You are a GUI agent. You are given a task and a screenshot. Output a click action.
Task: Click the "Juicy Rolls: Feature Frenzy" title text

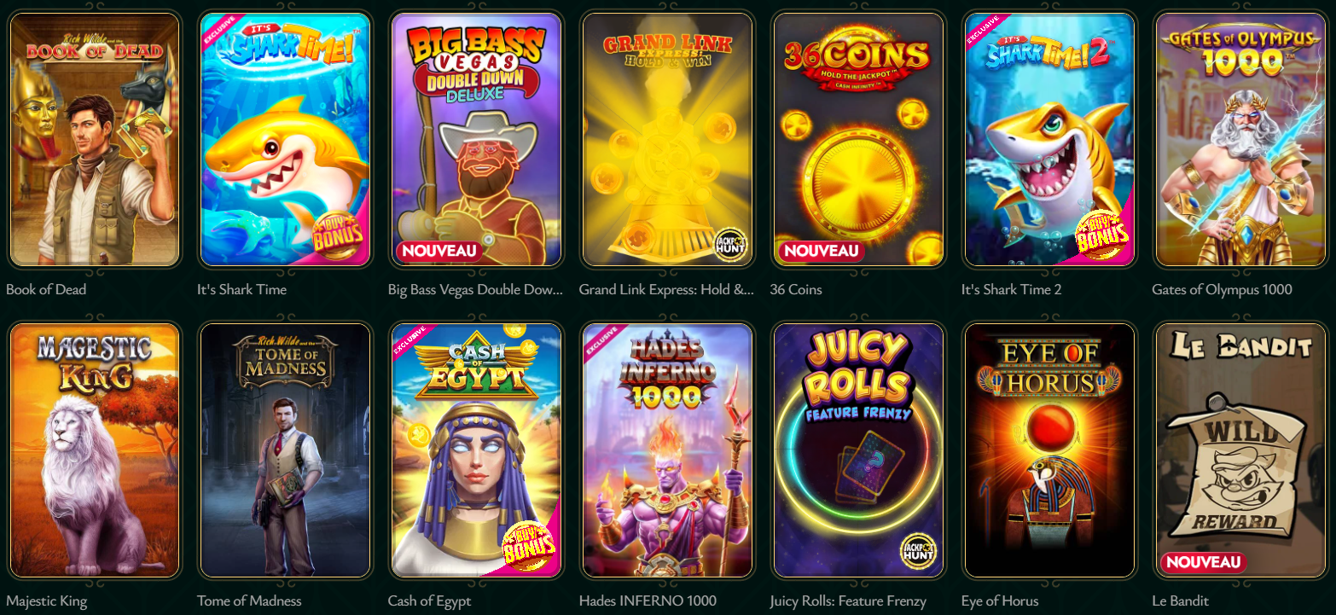point(848,600)
